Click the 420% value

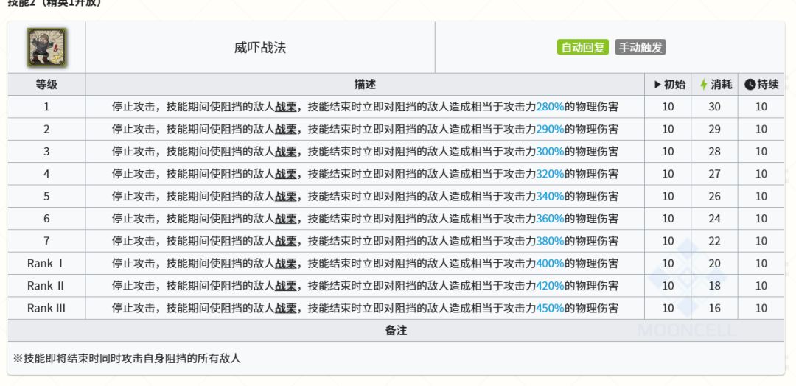550,286
